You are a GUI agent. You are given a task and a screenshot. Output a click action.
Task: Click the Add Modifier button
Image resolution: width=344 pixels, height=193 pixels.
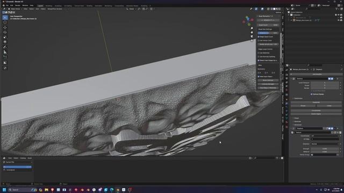(316, 75)
